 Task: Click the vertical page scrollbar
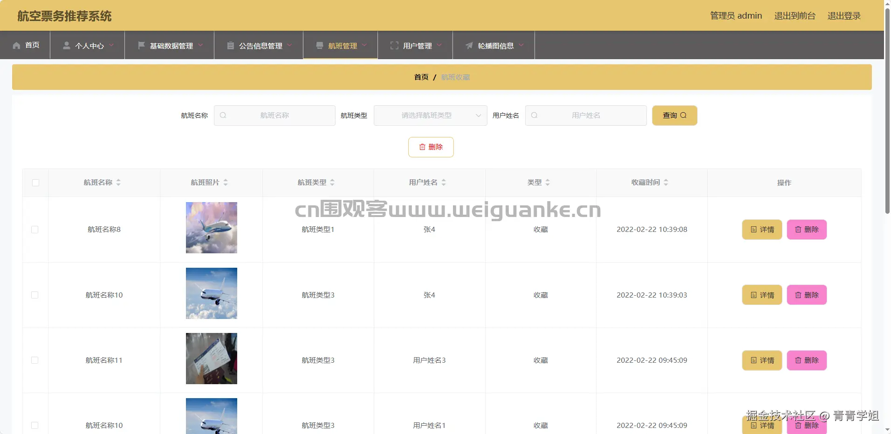pos(887,112)
